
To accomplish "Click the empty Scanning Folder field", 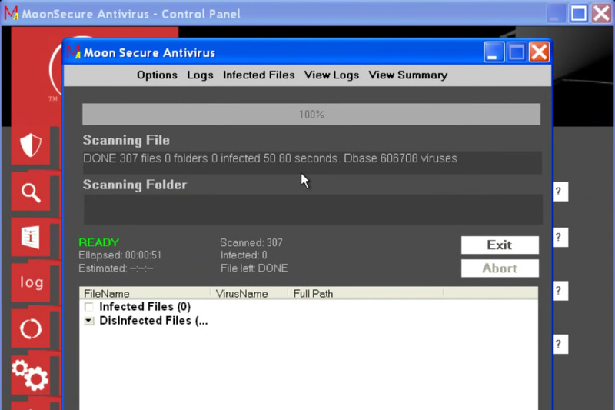I will click(x=313, y=209).
